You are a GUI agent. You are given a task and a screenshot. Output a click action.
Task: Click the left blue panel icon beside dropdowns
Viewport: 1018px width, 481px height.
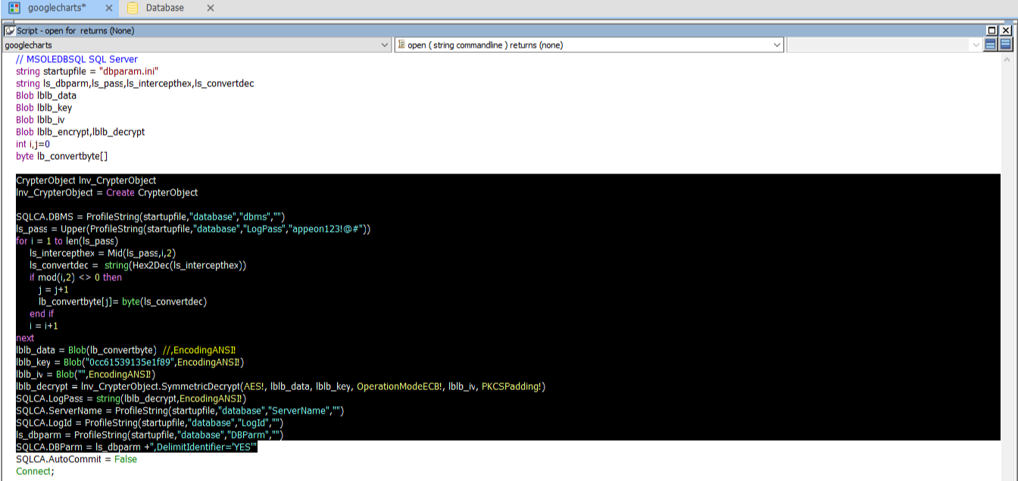coord(991,45)
